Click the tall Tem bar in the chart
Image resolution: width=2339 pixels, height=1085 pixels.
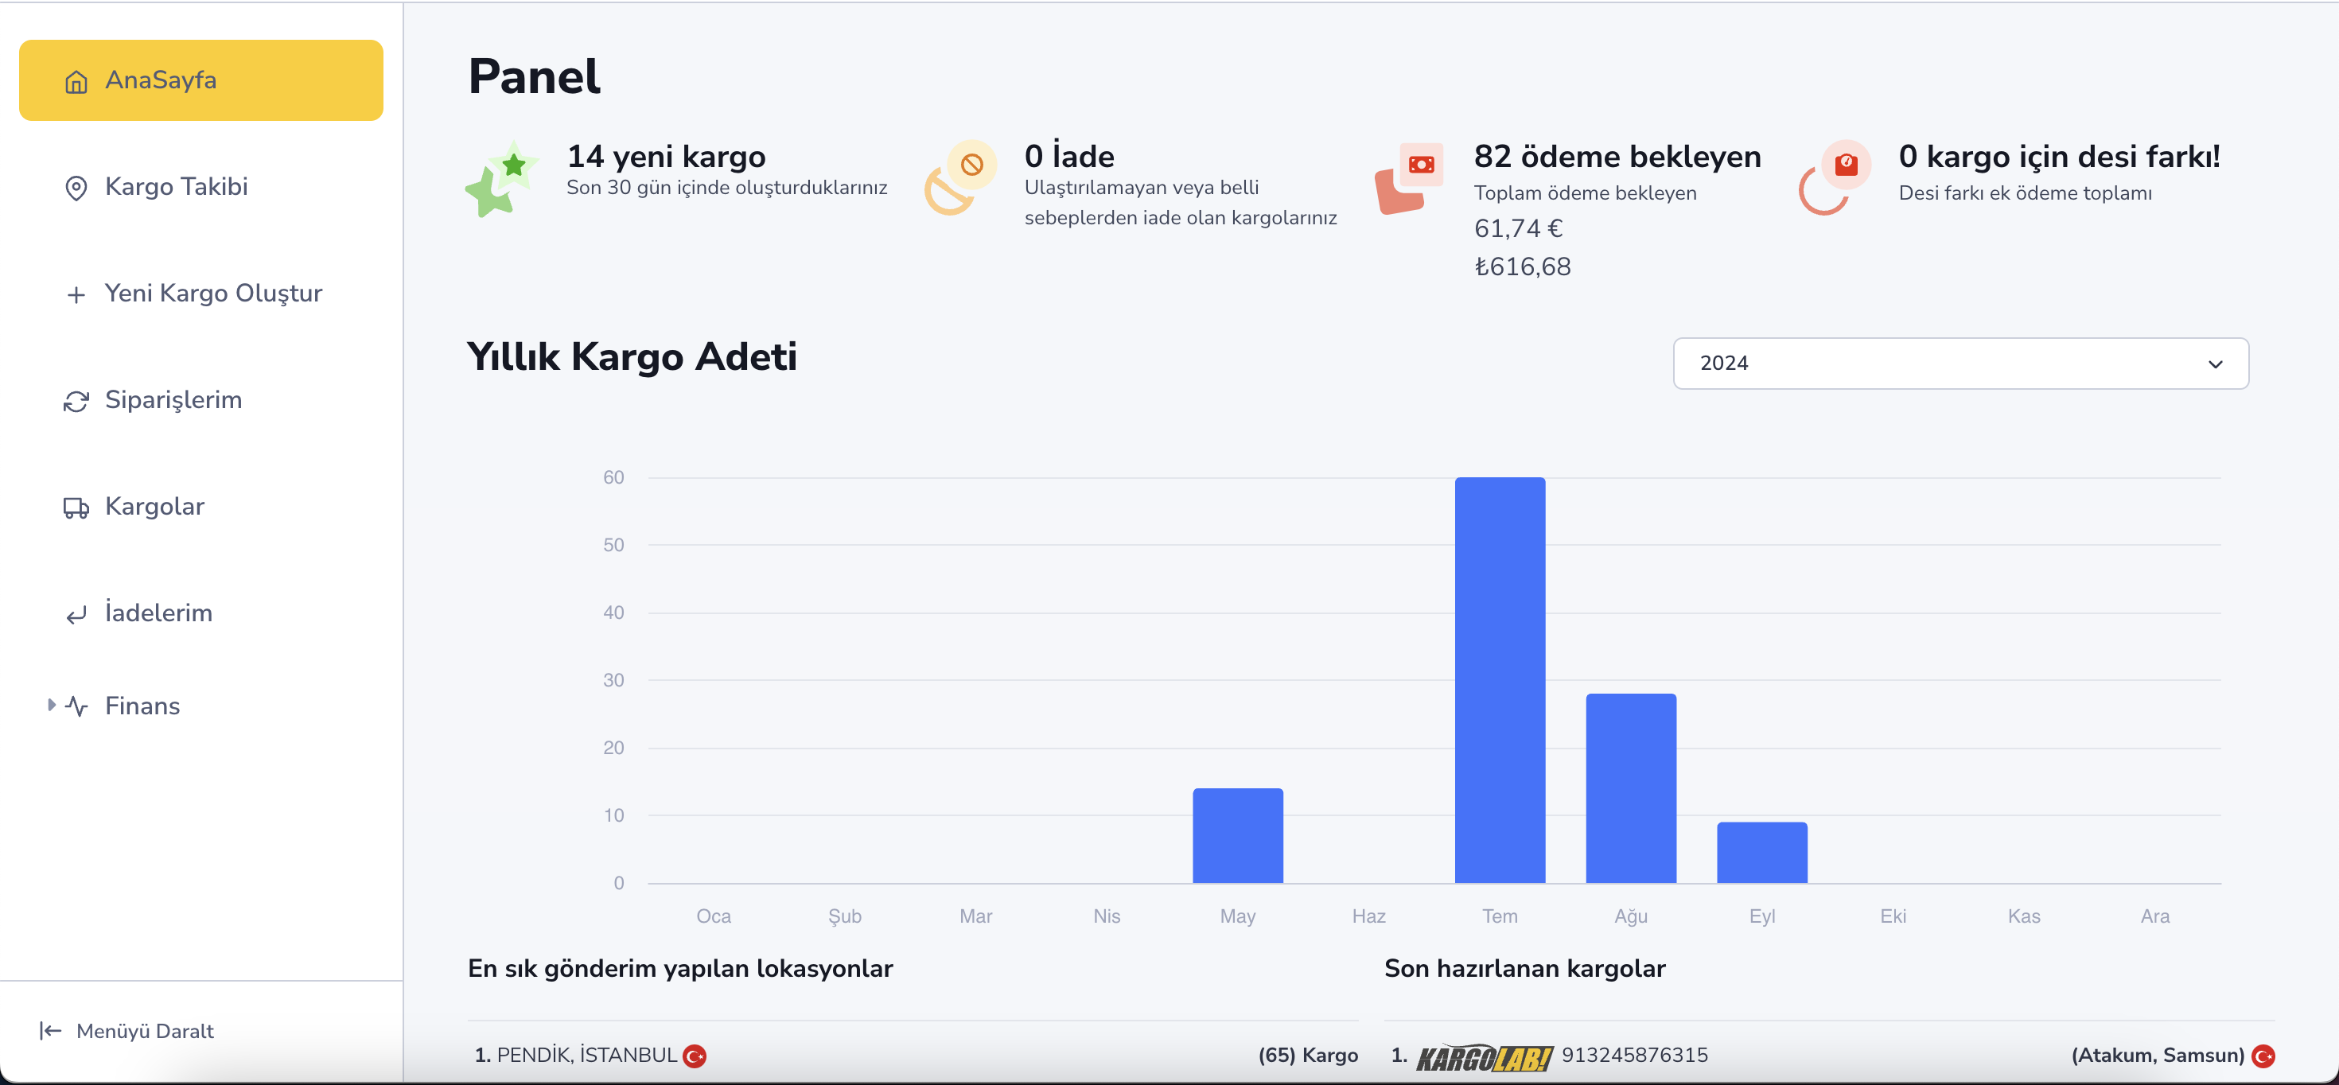(x=1499, y=679)
